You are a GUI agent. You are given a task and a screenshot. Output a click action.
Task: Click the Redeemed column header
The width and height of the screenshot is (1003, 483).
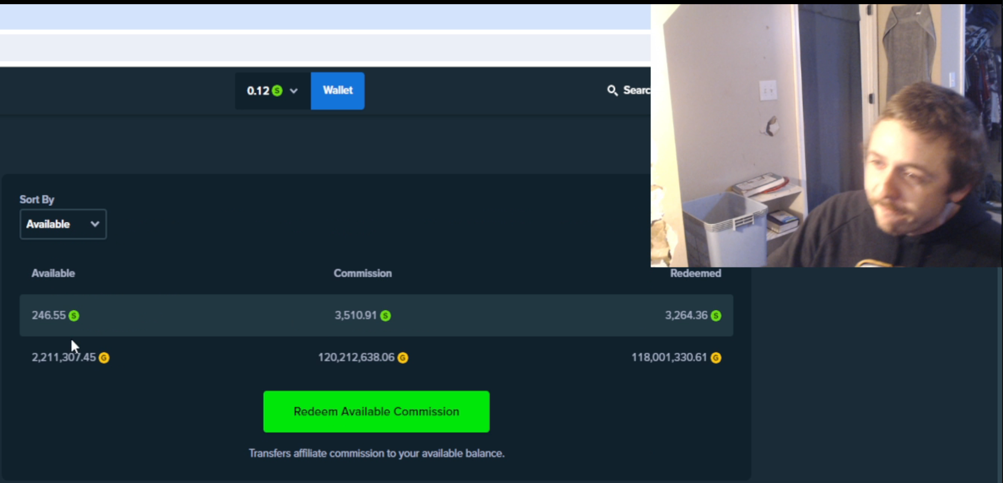point(696,273)
